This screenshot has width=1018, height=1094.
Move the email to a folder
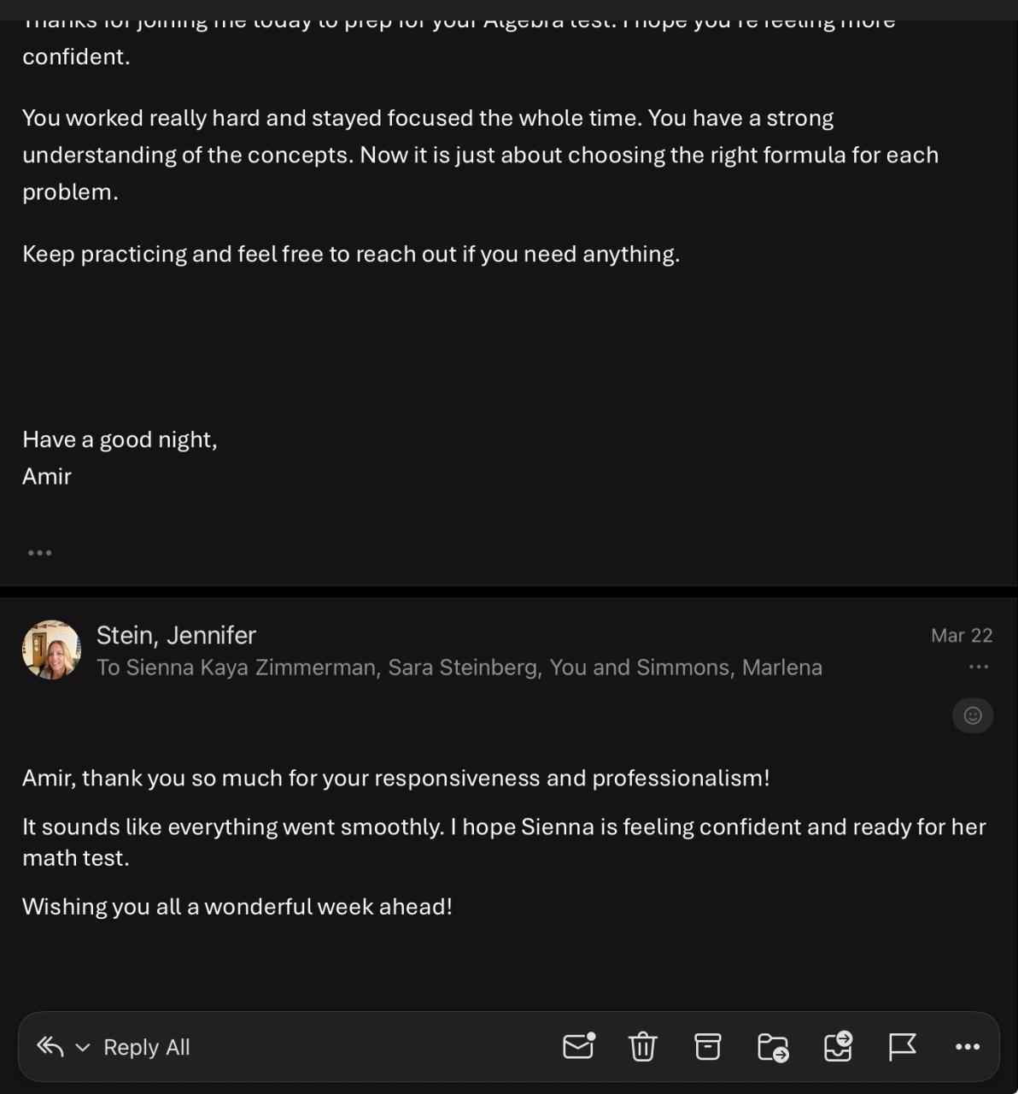(x=773, y=1047)
